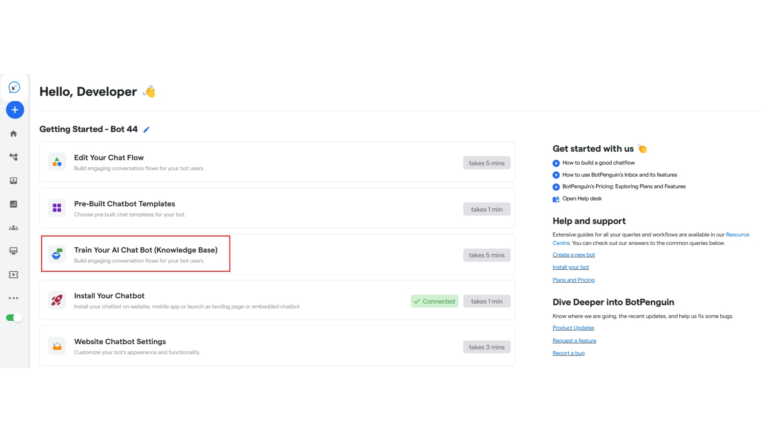
Task: Follow the Plans and Pricing link
Action: (573, 280)
